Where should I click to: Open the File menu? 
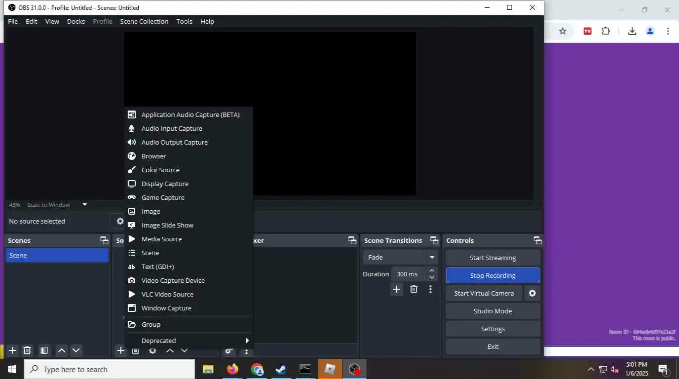[x=13, y=21]
